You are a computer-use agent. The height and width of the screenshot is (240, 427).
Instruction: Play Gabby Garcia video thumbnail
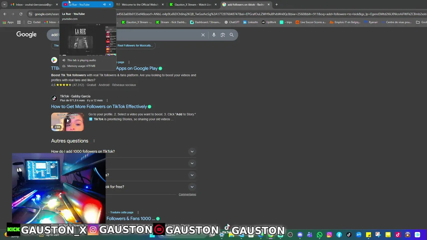(x=67, y=122)
